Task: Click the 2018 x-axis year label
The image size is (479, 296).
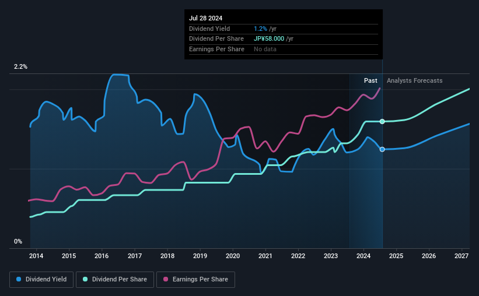Action: [167, 256]
